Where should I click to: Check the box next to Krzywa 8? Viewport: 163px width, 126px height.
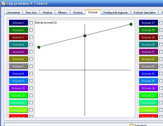click(x=31, y=74)
